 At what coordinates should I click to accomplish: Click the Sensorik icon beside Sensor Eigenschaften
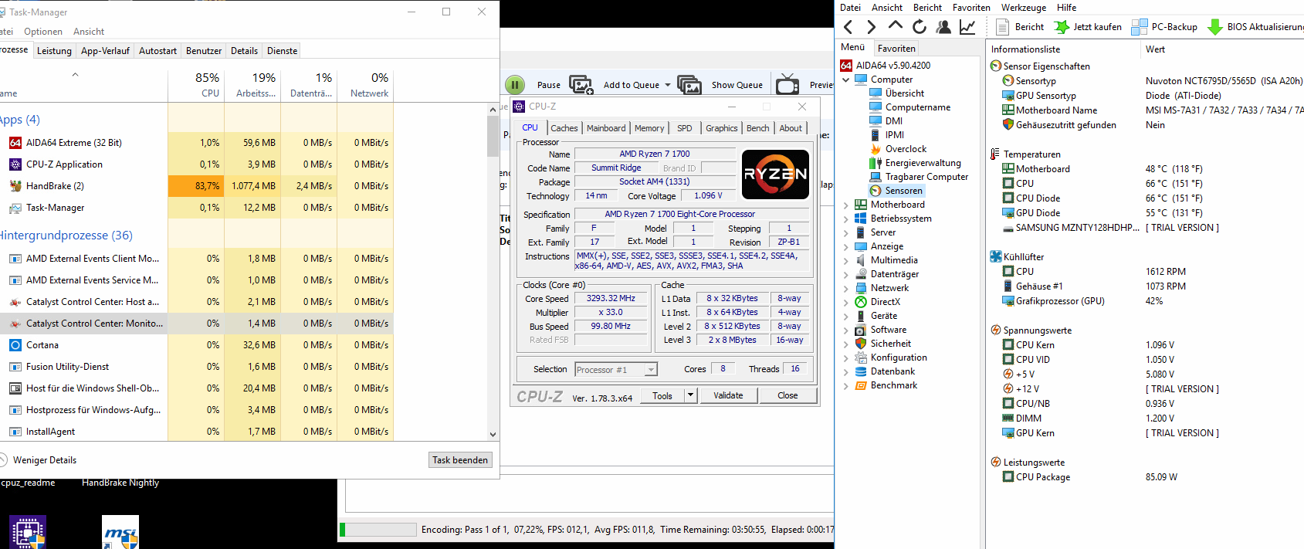pyautogui.click(x=996, y=66)
